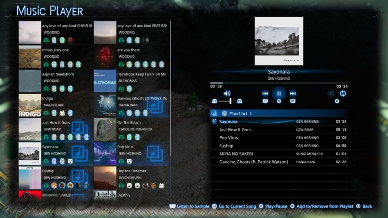Click the smiley face icon under Pop Virus
Viewport: 388px width, 218px height.
click(129, 161)
